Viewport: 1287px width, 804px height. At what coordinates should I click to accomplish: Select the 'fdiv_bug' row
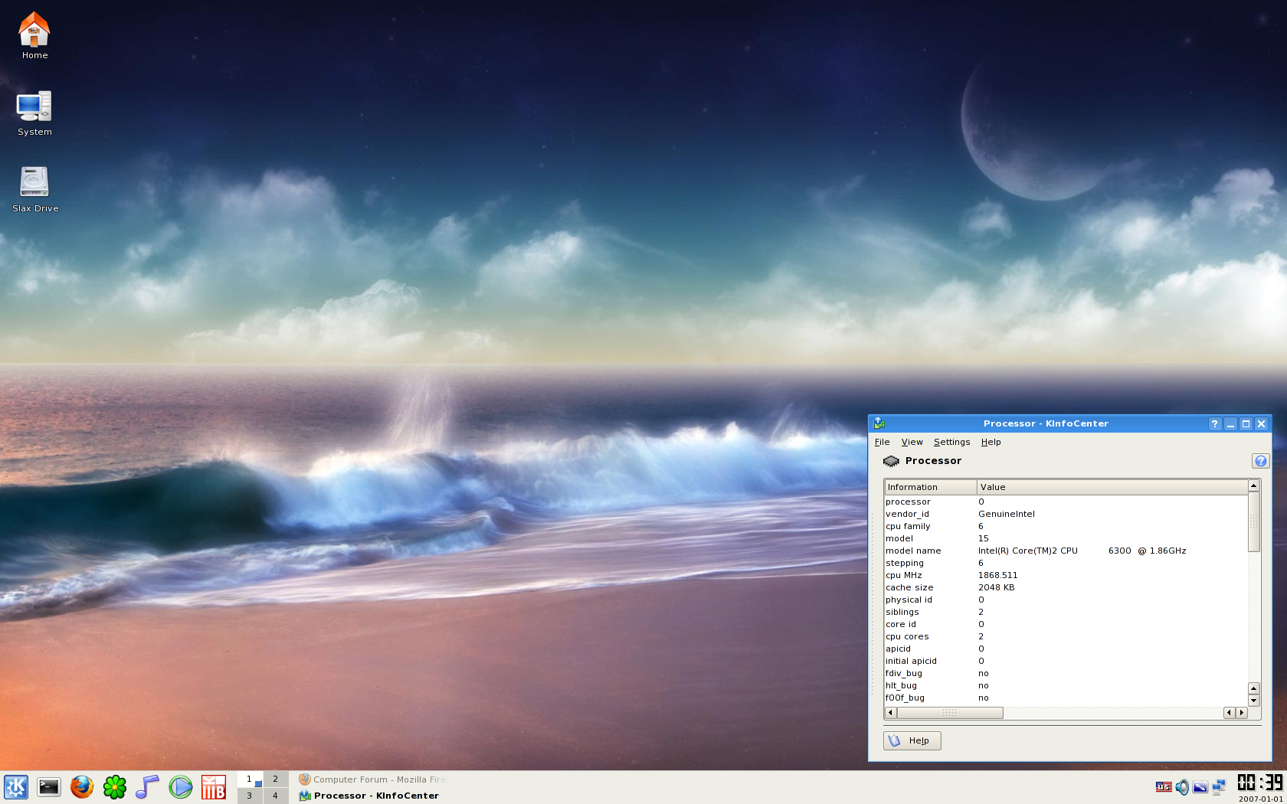[x=1066, y=673]
